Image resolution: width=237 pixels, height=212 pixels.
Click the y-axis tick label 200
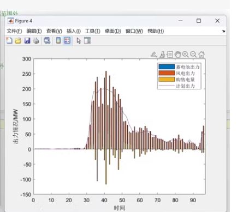pyautogui.click(x=27, y=89)
